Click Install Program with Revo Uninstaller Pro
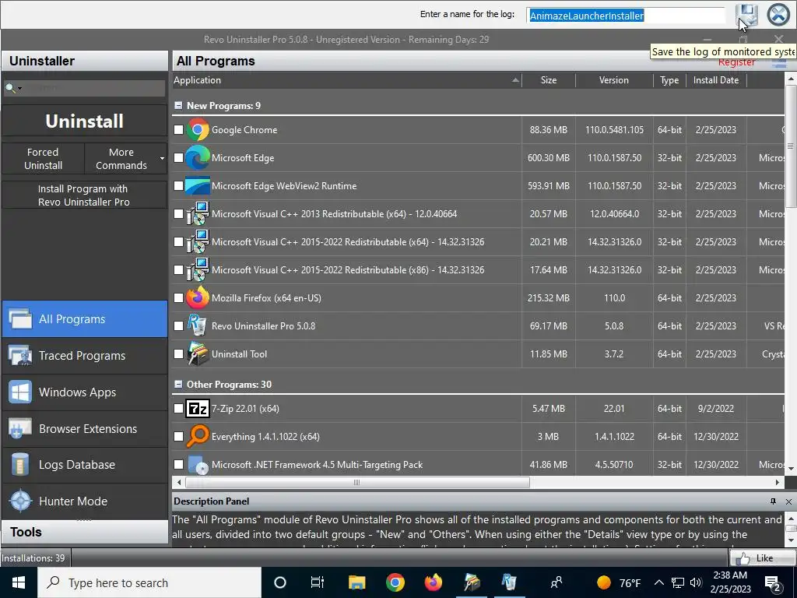797x598 pixels. (x=84, y=195)
